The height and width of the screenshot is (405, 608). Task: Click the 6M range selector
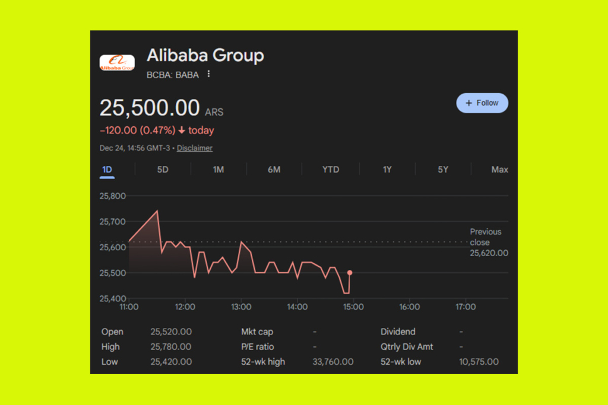(x=274, y=170)
